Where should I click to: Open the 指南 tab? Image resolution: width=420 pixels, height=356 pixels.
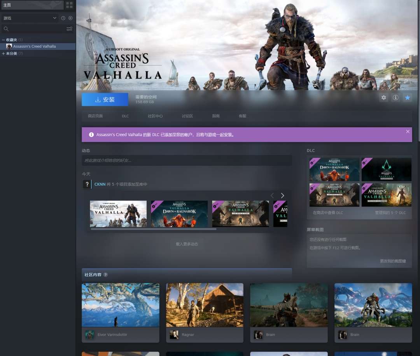(215, 116)
